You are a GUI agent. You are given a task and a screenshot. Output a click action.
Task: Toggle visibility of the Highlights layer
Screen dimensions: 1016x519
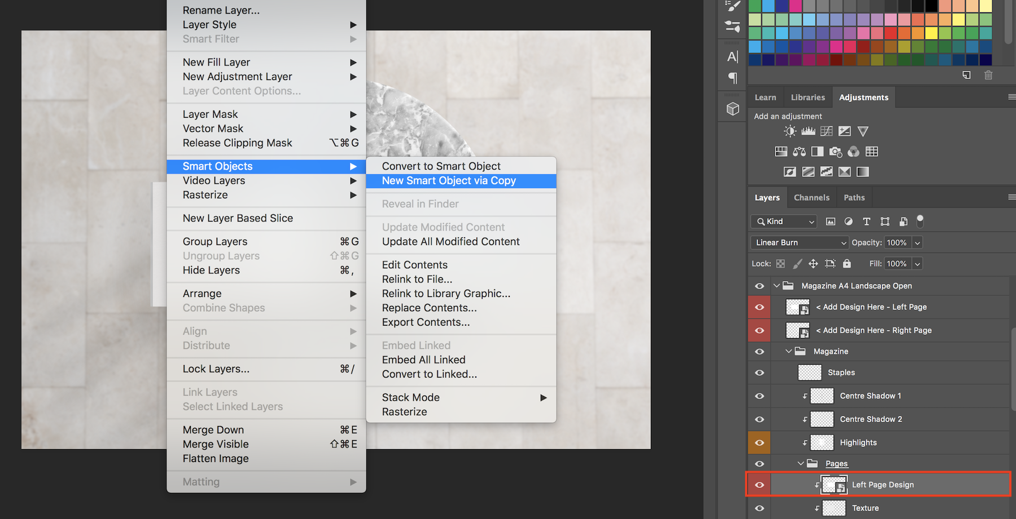click(x=760, y=442)
